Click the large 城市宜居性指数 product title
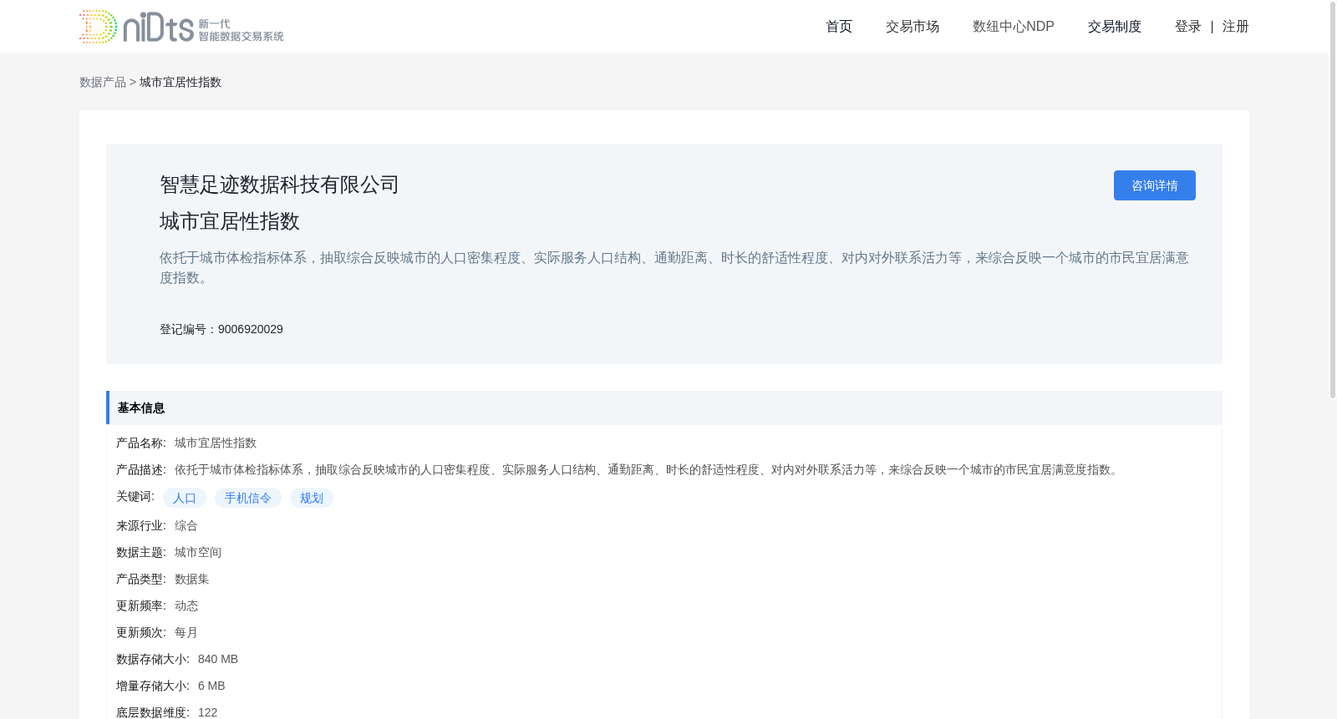 (x=230, y=221)
